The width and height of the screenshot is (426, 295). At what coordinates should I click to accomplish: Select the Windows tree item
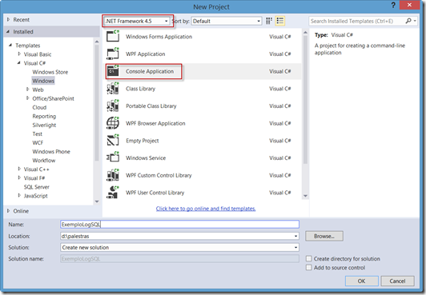[43, 81]
